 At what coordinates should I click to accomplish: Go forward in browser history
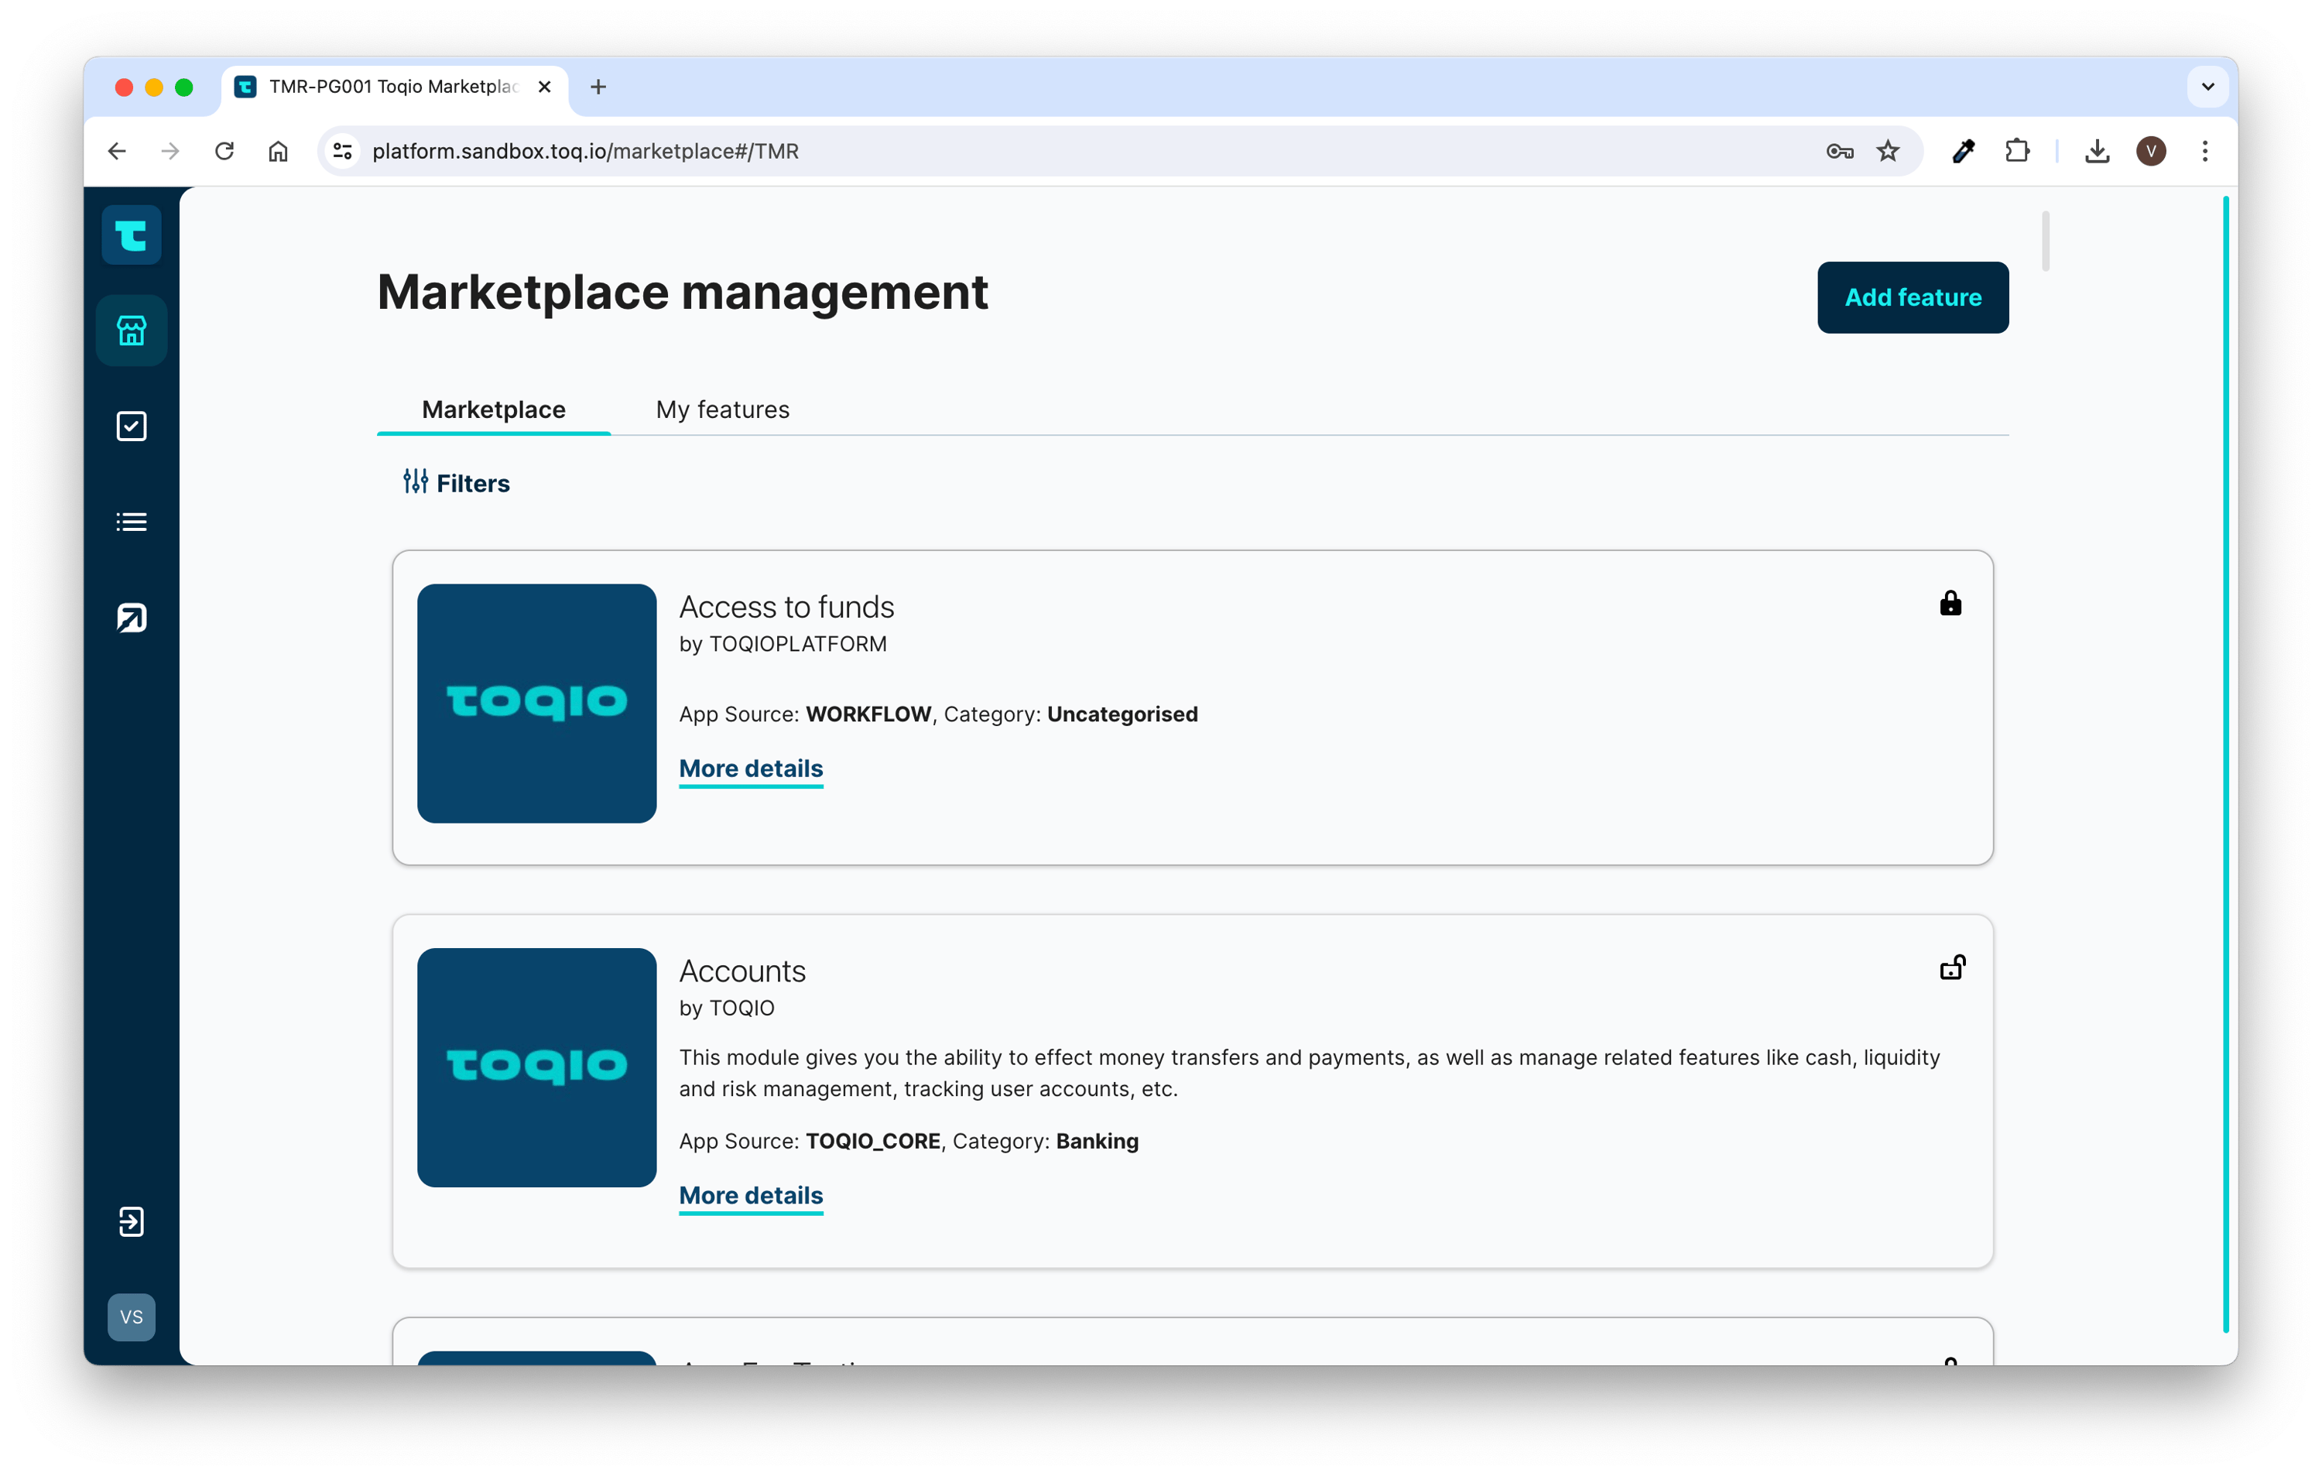[171, 152]
